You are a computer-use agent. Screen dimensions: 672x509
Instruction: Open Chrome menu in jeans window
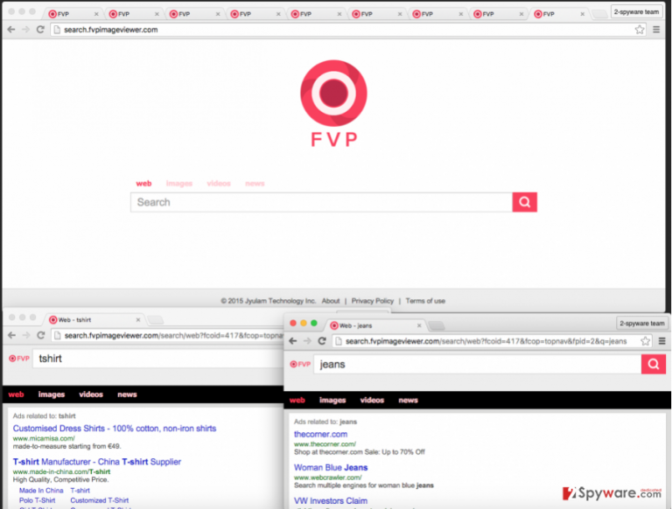tap(661, 341)
